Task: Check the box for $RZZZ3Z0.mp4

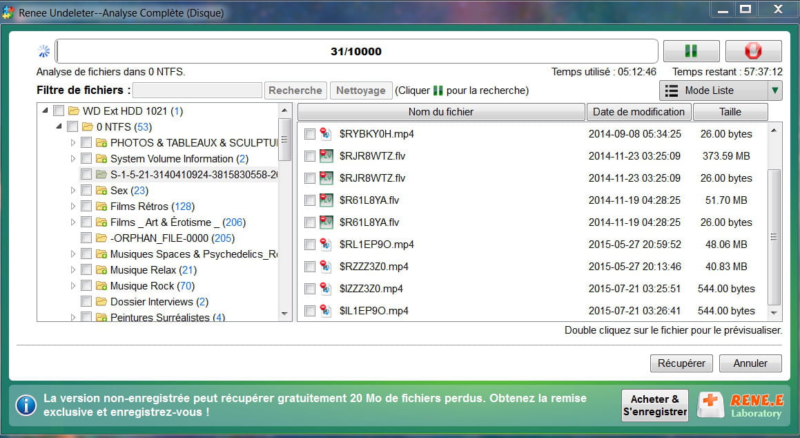Action: [x=310, y=267]
